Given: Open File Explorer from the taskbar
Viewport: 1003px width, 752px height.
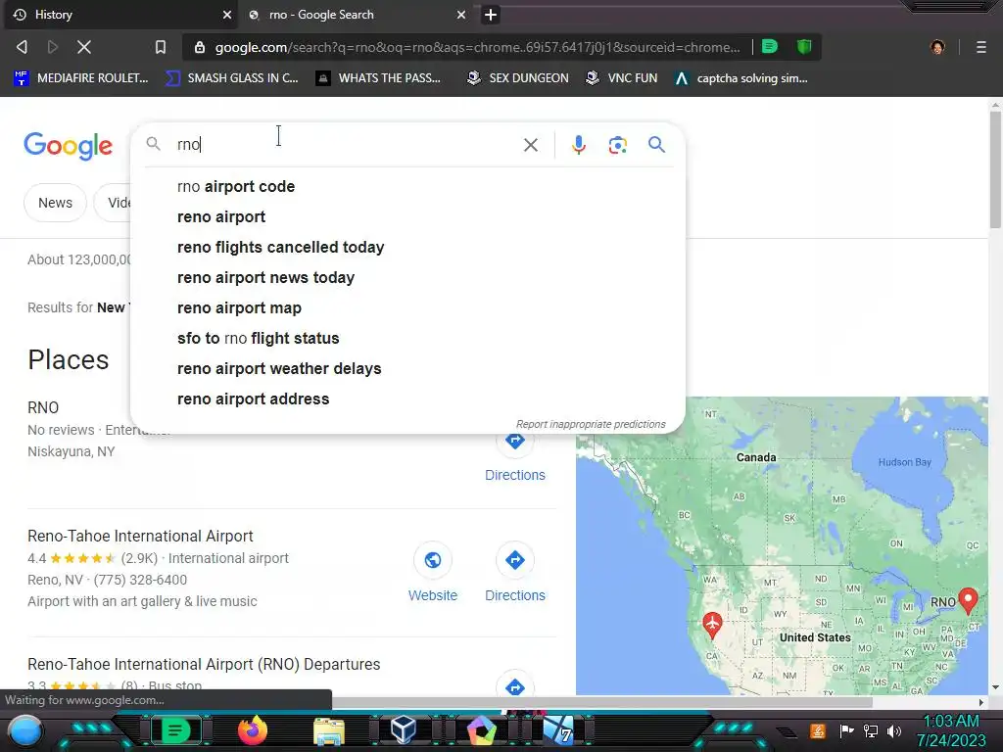Looking at the screenshot, I should click(x=329, y=731).
